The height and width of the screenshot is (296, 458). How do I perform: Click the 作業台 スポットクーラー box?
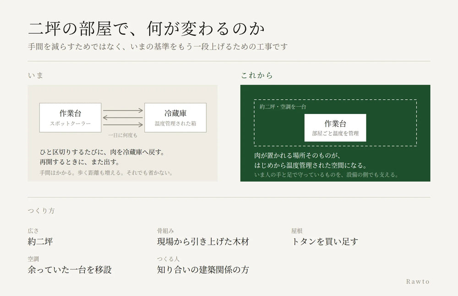tap(71, 118)
